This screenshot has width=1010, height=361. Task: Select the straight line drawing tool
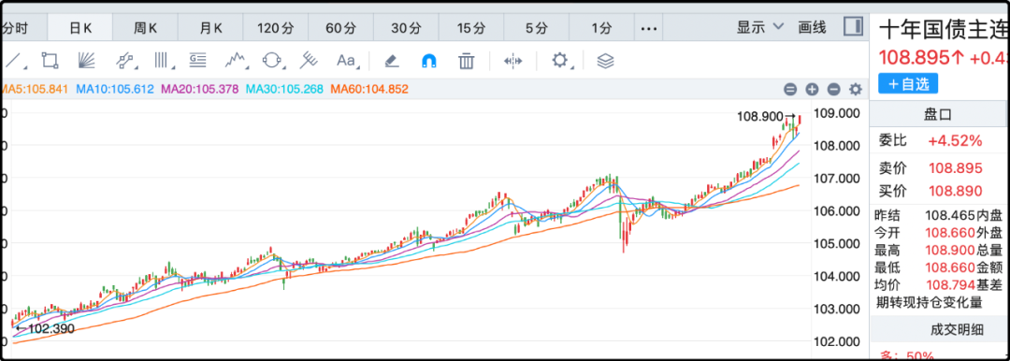14,61
